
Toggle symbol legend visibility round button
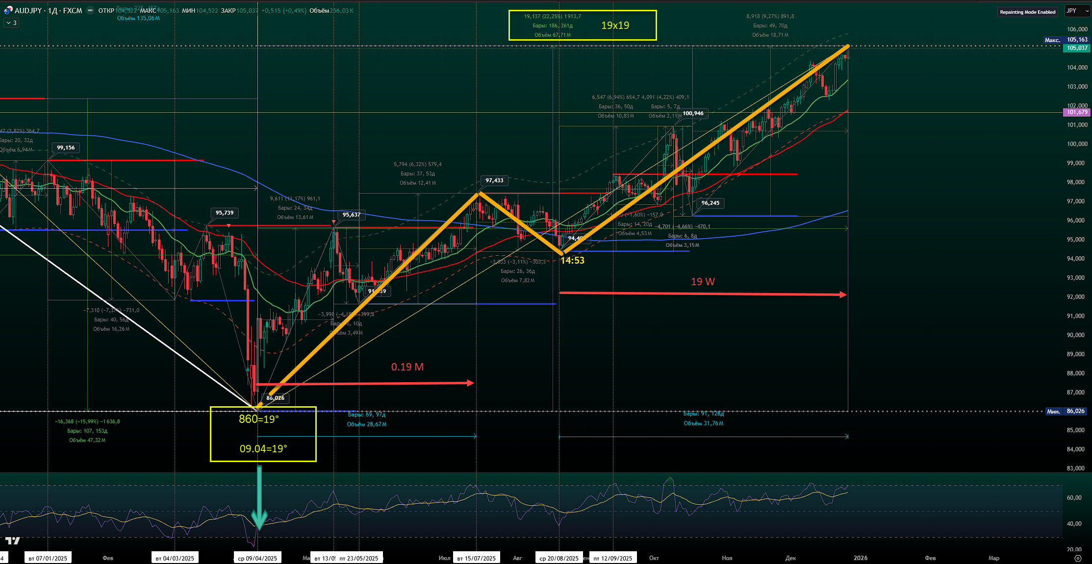click(x=90, y=10)
